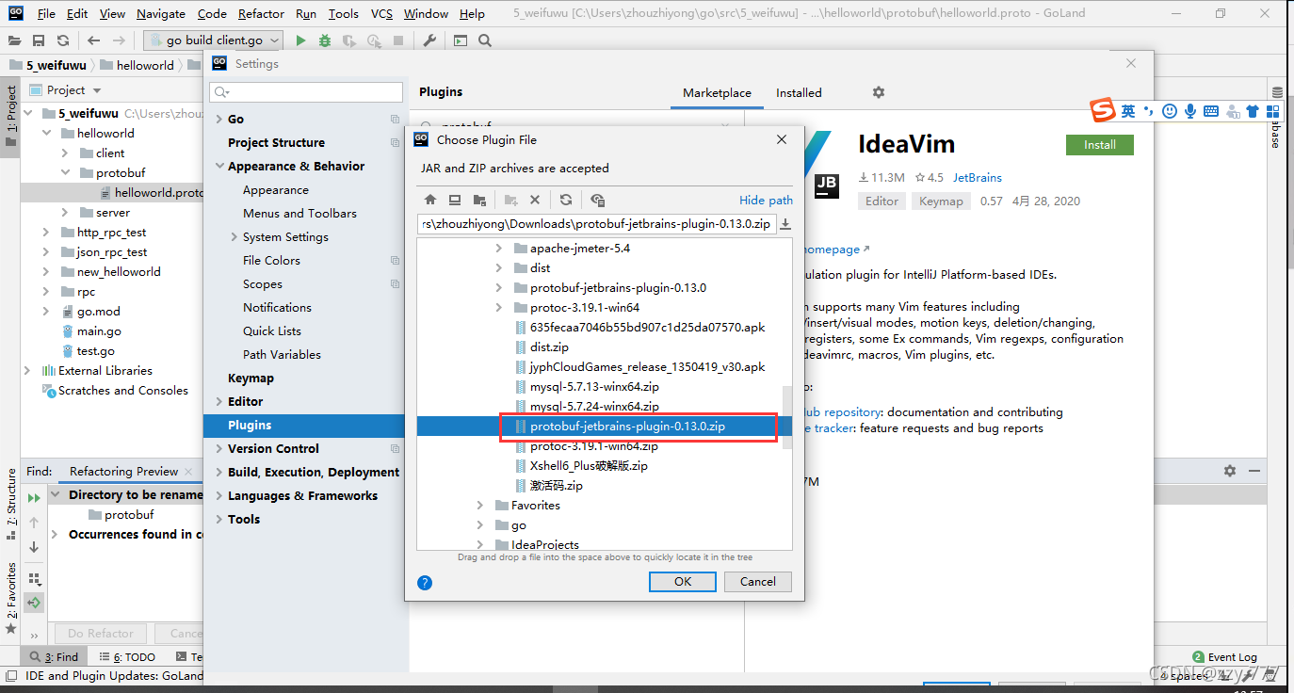Click OK in Choose Plugin File dialog
The image size is (1294, 693).
coord(683,582)
